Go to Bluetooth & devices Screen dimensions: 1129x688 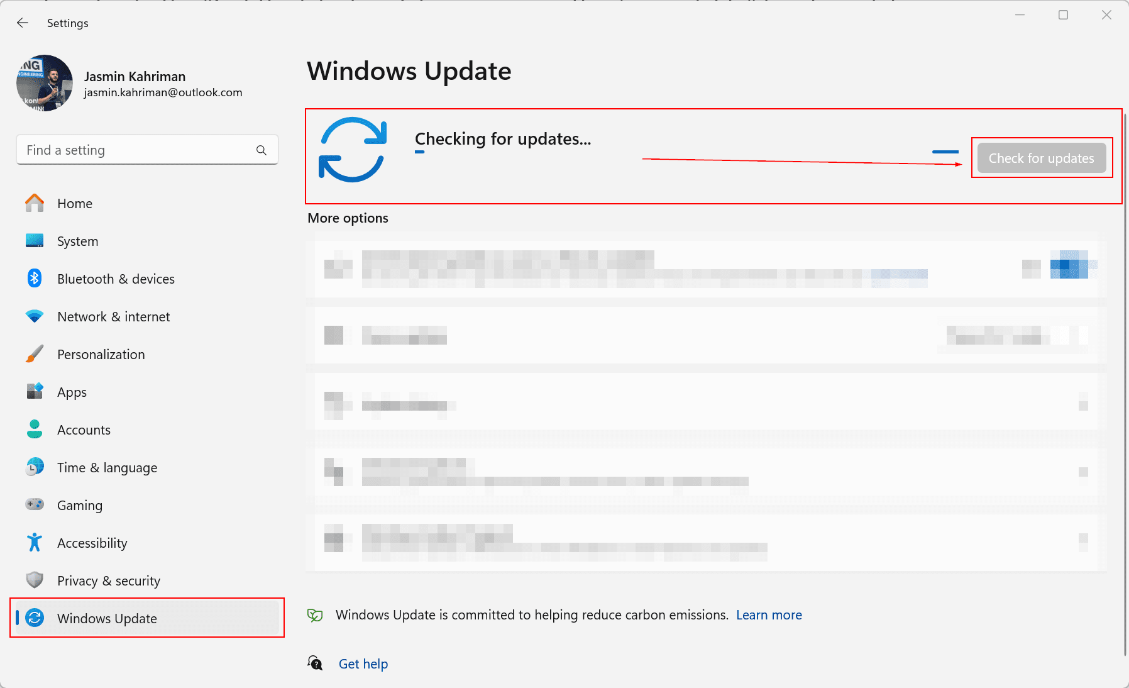click(147, 279)
